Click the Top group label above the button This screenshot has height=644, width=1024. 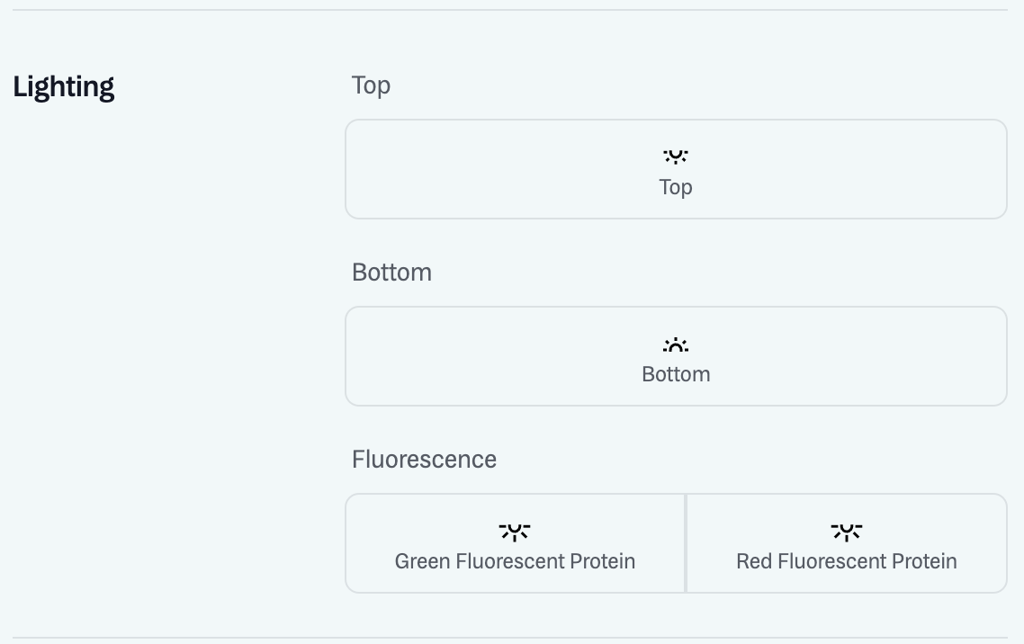click(x=371, y=85)
